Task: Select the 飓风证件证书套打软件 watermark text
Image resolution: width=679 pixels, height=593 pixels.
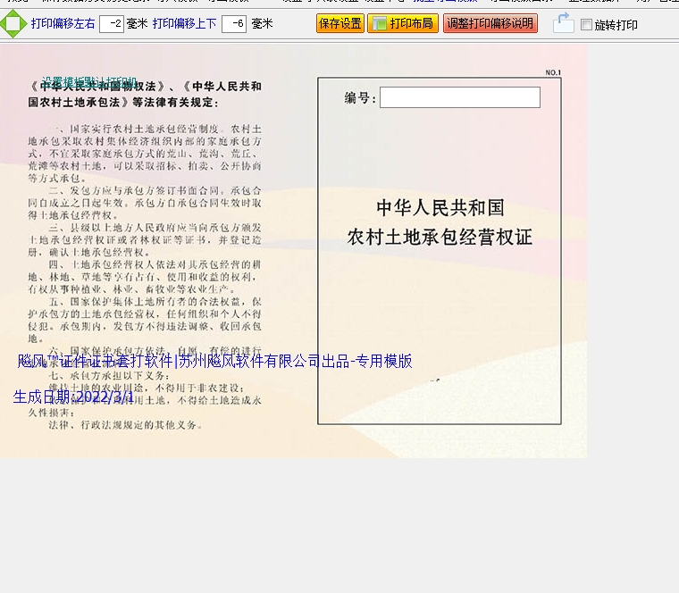Action: [x=214, y=362]
